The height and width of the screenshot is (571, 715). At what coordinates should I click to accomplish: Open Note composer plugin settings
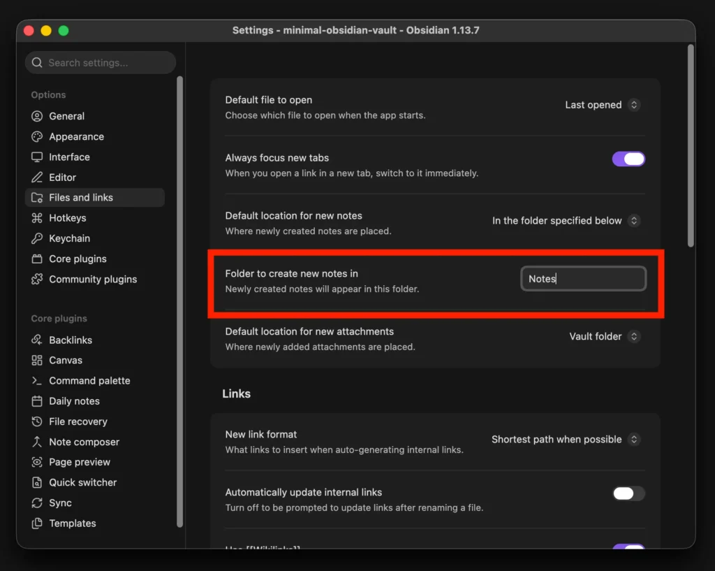click(95, 442)
